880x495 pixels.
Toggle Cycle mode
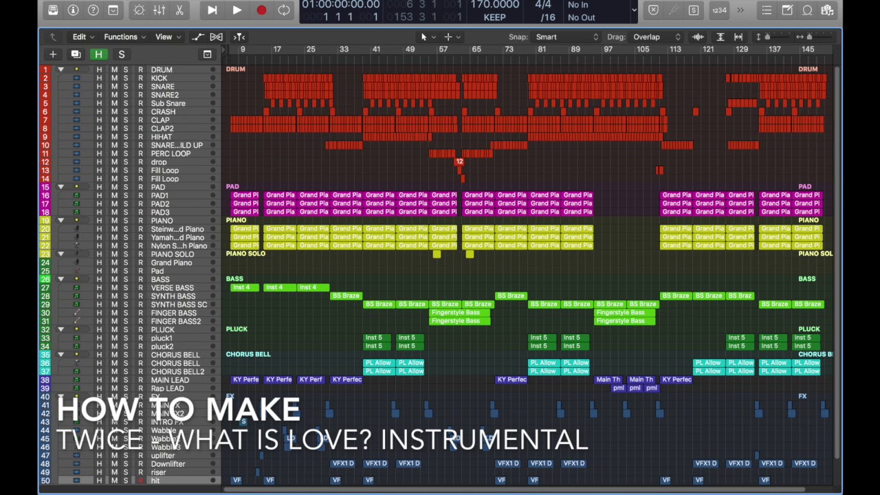[x=283, y=10]
